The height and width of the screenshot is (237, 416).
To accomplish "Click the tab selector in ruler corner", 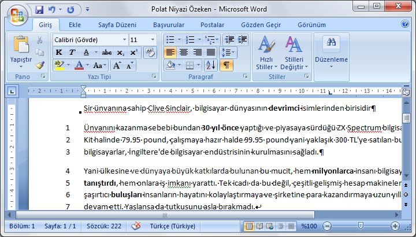I will [12, 91].
